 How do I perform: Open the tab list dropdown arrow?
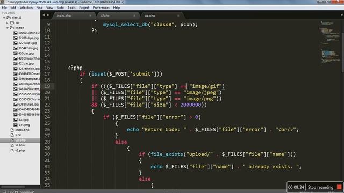pos(342,15)
